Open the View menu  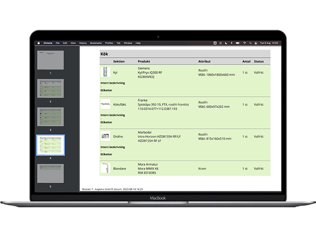(x=73, y=43)
